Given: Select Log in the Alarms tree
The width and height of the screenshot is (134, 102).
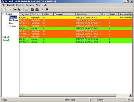Looking at the screenshot, I should [11, 23].
